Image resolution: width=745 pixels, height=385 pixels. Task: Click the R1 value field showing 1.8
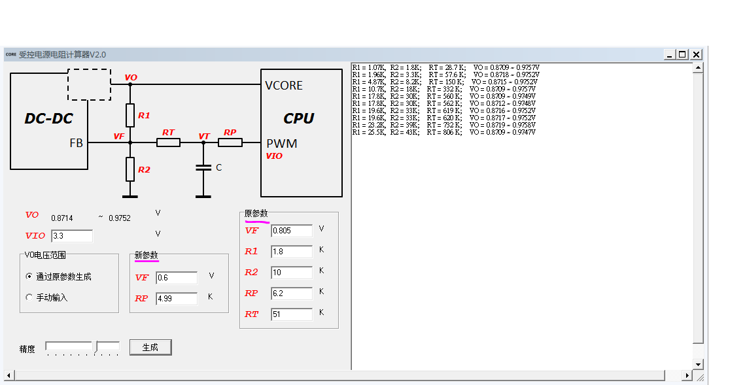point(291,251)
